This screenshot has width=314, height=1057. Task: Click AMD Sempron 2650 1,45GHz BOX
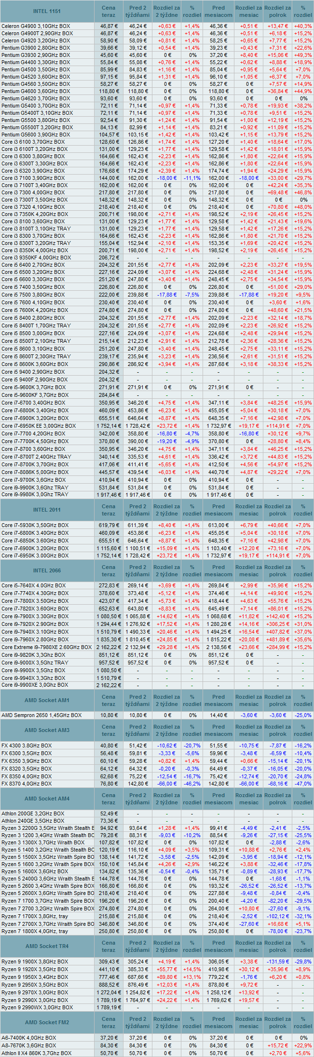(x=41, y=715)
